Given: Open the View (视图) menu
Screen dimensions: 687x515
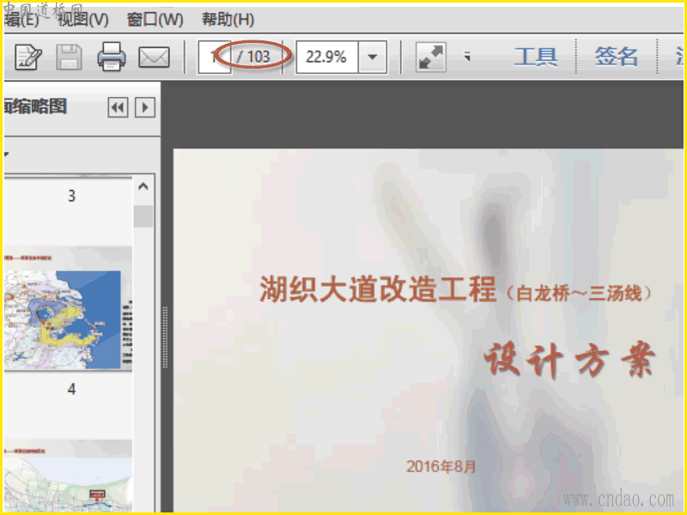Looking at the screenshot, I should (x=83, y=19).
